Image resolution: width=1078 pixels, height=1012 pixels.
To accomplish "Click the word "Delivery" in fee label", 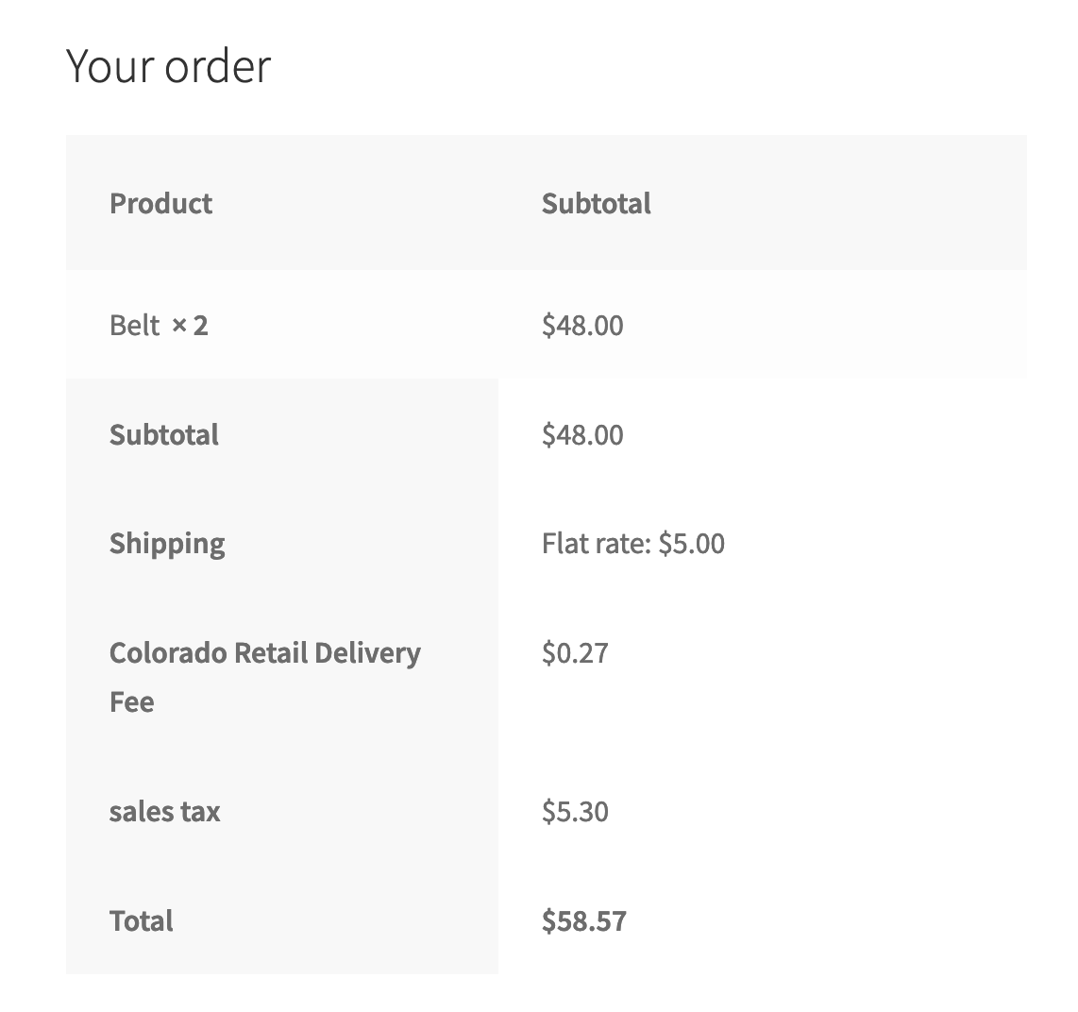I will pyautogui.click(x=368, y=652).
